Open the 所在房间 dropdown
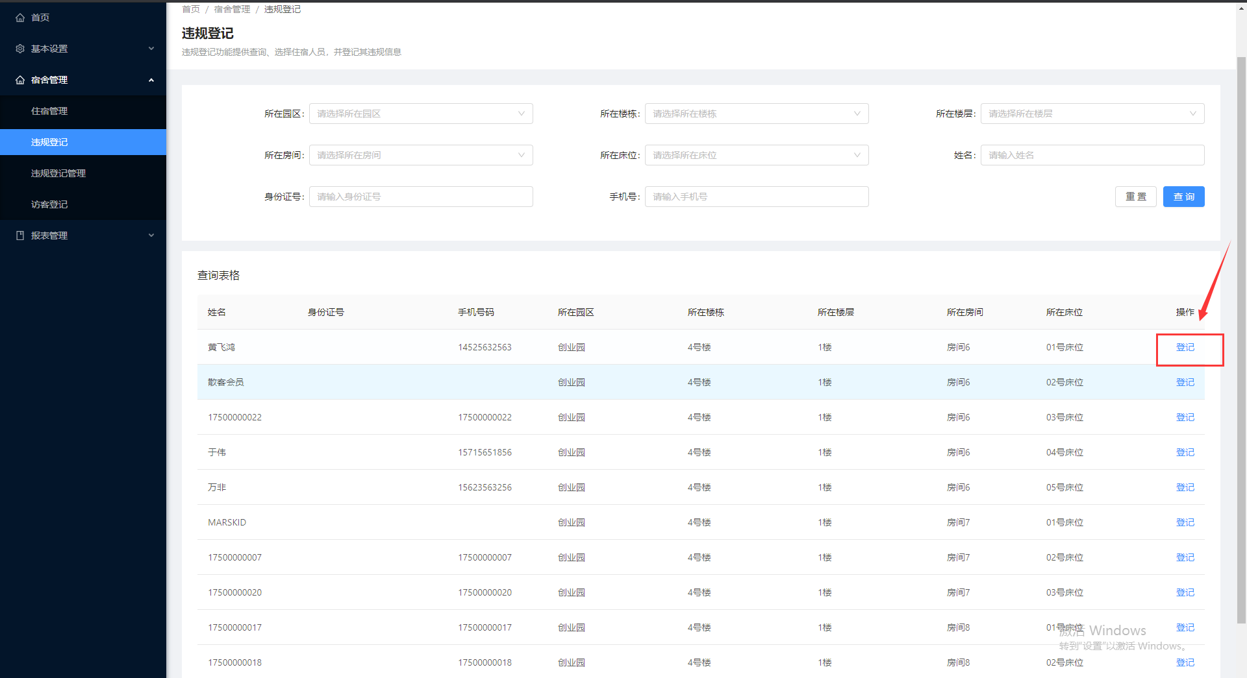1247x678 pixels. point(421,155)
